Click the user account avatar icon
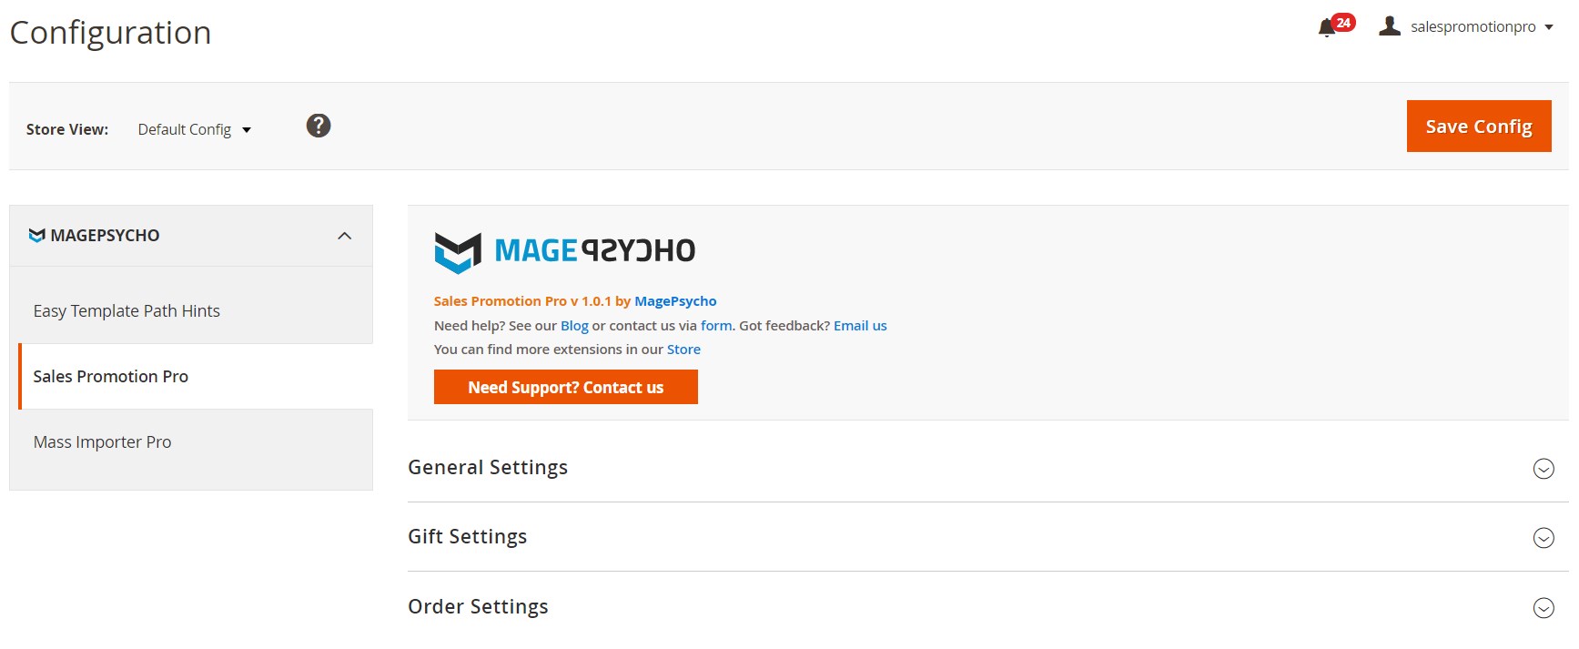 [1389, 26]
